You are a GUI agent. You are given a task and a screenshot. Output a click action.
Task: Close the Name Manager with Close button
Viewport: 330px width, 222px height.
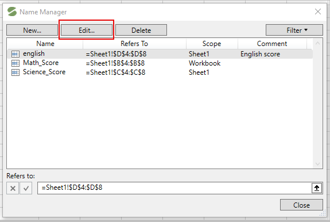click(x=301, y=205)
